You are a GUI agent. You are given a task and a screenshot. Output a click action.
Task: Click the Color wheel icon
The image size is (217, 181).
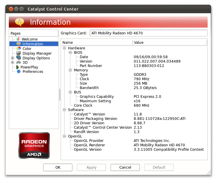point(18,48)
